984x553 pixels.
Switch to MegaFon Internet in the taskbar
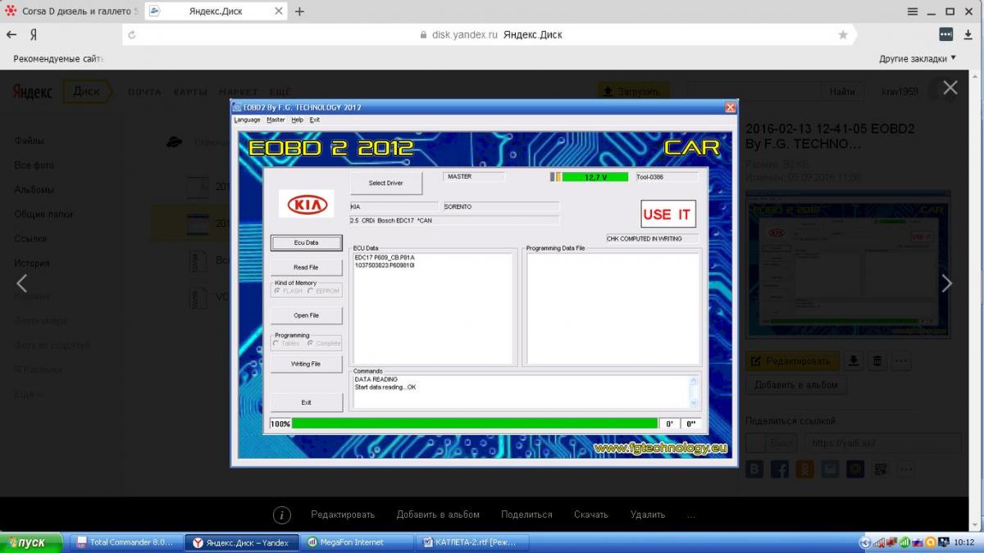point(355,542)
